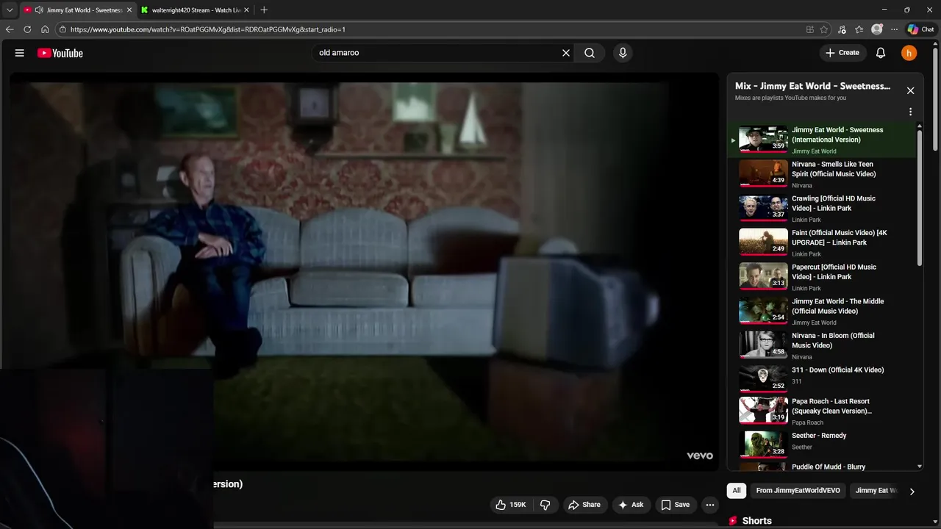This screenshot has width=941, height=529.
Task: Open Papa Roach Last Resort thumbnail
Action: tap(763, 410)
